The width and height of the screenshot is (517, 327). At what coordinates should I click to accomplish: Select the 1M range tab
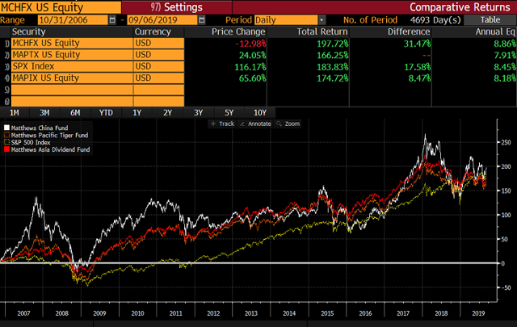tap(15, 113)
